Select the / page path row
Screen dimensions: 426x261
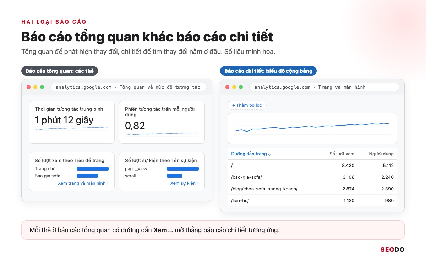[x=312, y=165]
